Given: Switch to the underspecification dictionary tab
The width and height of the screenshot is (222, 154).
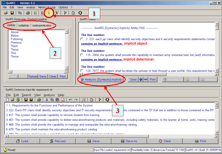Looking at the screenshot, I should point(42,25).
